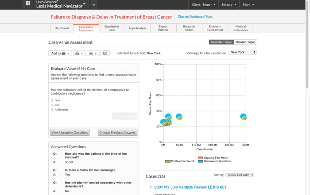
Task: Open Elsevier's First Consult tab
Action: 215,28
